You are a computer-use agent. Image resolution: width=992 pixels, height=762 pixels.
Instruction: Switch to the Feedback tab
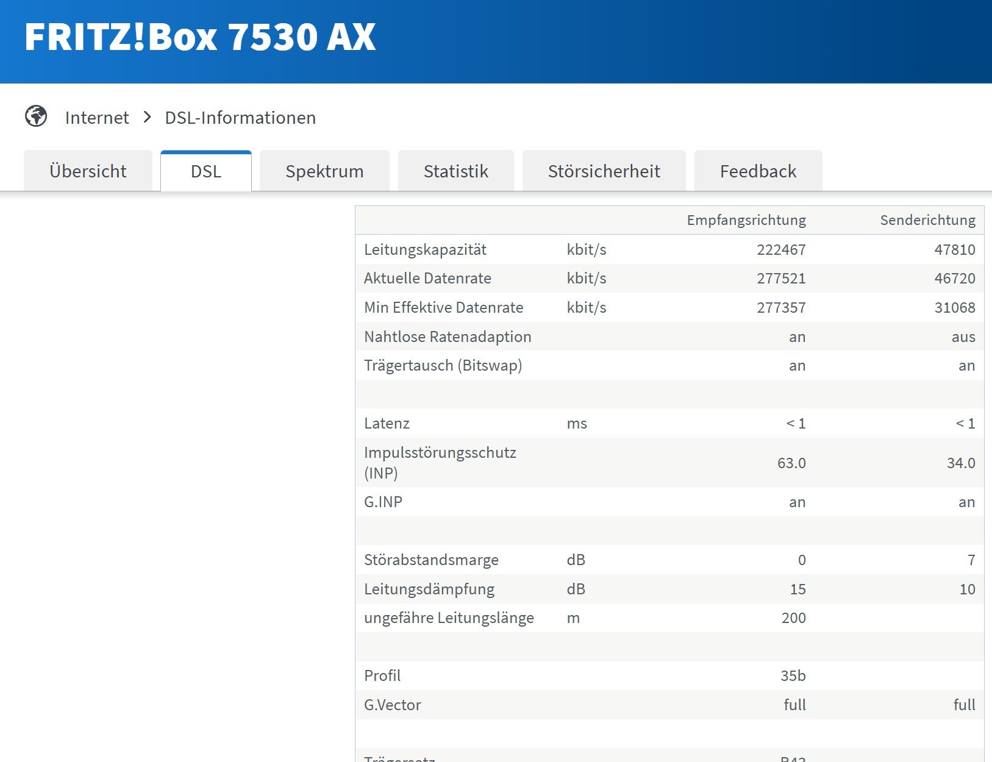coord(758,171)
